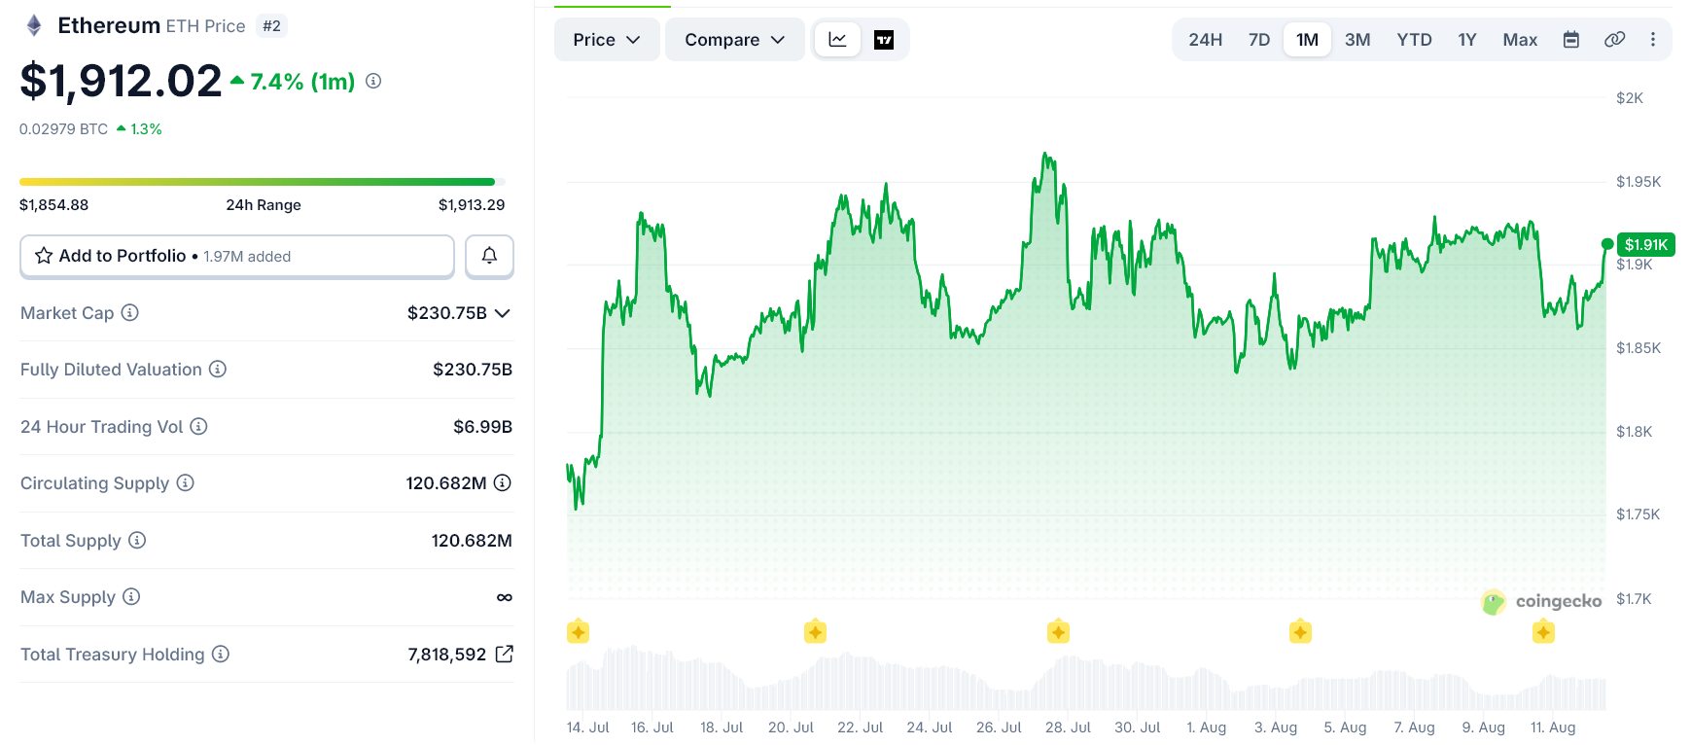The width and height of the screenshot is (1691, 745).
Task: Expand Market Cap details chevron
Action: coord(503,313)
